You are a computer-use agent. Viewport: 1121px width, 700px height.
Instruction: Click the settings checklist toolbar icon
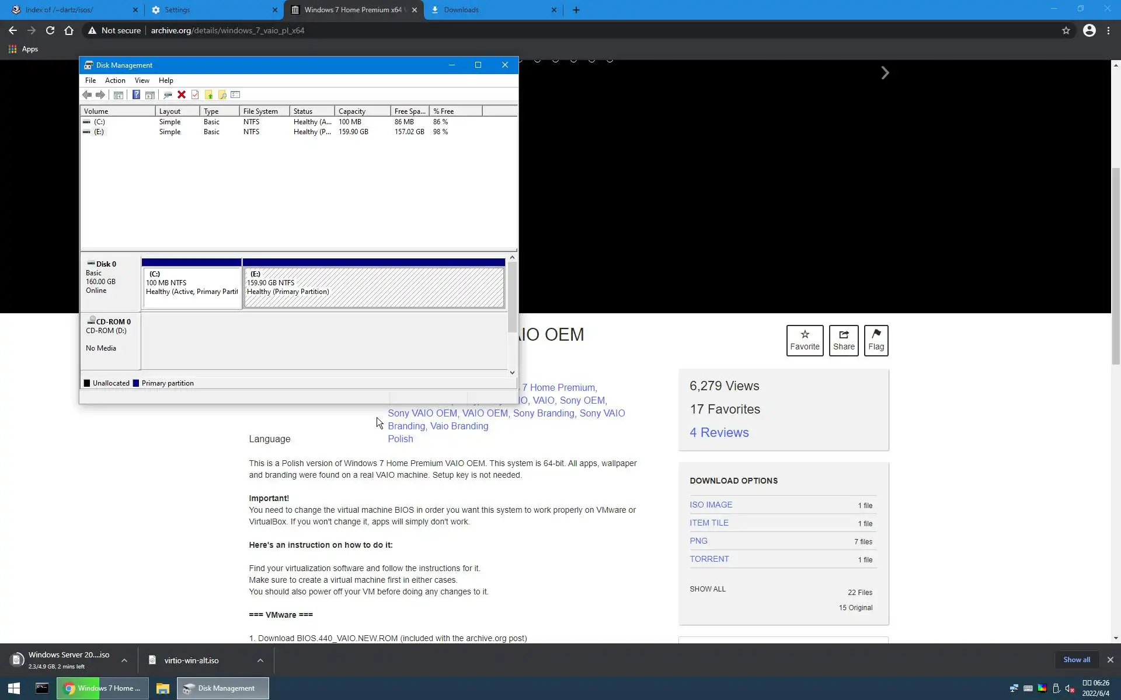235,95
